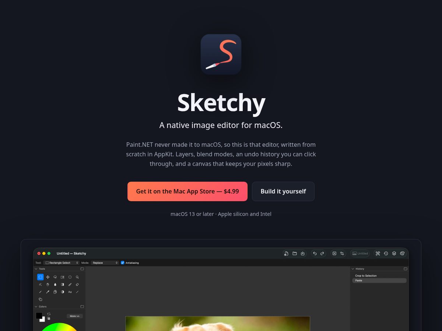Image resolution: width=442 pixels, height=331 pixels.
Task: Select the Color Picker eyedropper tool
Action: tap(48, 292)
